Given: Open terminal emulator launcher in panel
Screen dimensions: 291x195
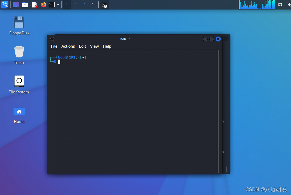Looking at the screenshot, I should [52, 4].
